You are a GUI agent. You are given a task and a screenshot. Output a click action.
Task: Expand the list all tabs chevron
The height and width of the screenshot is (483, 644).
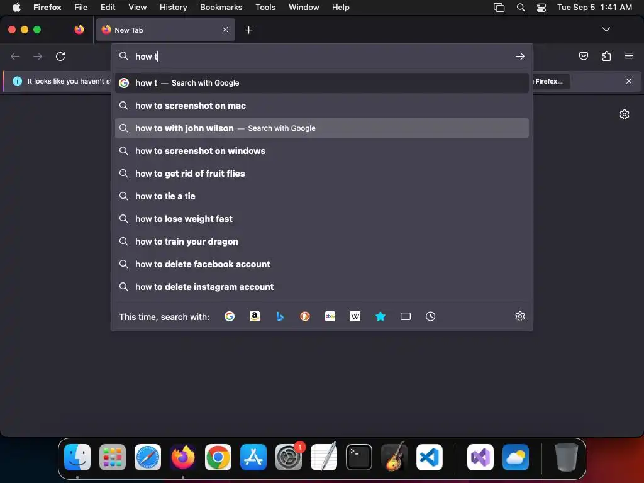606,30
